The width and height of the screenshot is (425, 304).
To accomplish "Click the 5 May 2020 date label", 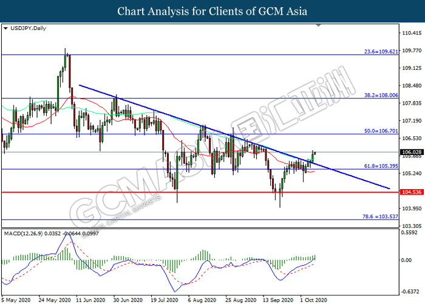I will point(16,300).
